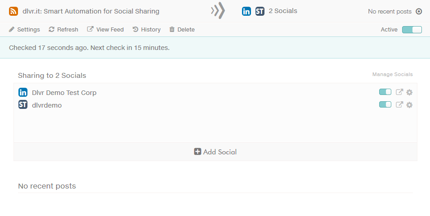Click the LinkedIn icon in the header

pos(246,11)
